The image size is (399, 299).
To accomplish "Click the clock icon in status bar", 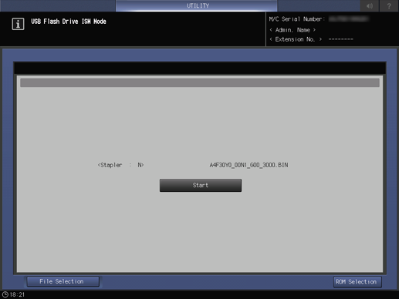I will pyautogui.click(x=5, y=294).
